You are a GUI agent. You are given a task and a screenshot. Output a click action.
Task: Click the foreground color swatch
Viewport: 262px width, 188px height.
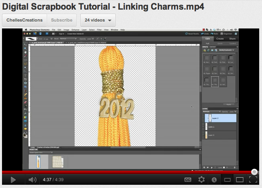25,135
